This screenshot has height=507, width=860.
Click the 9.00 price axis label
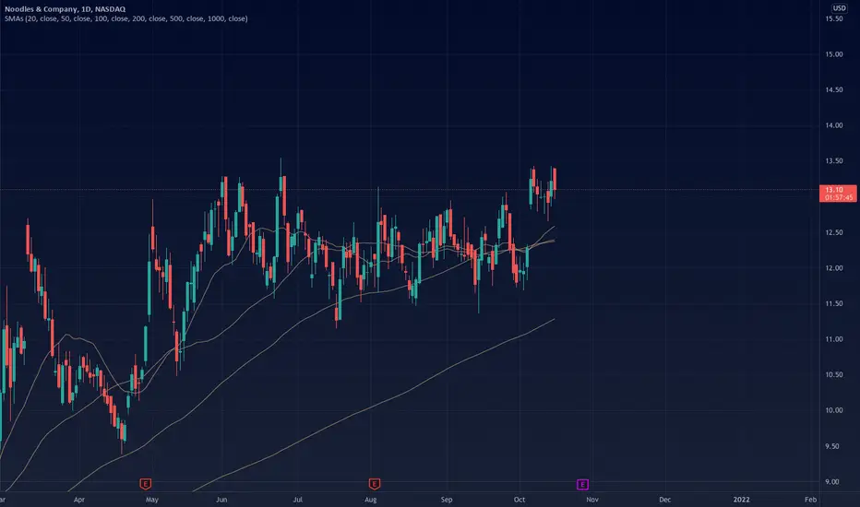[x=833, y=482]
